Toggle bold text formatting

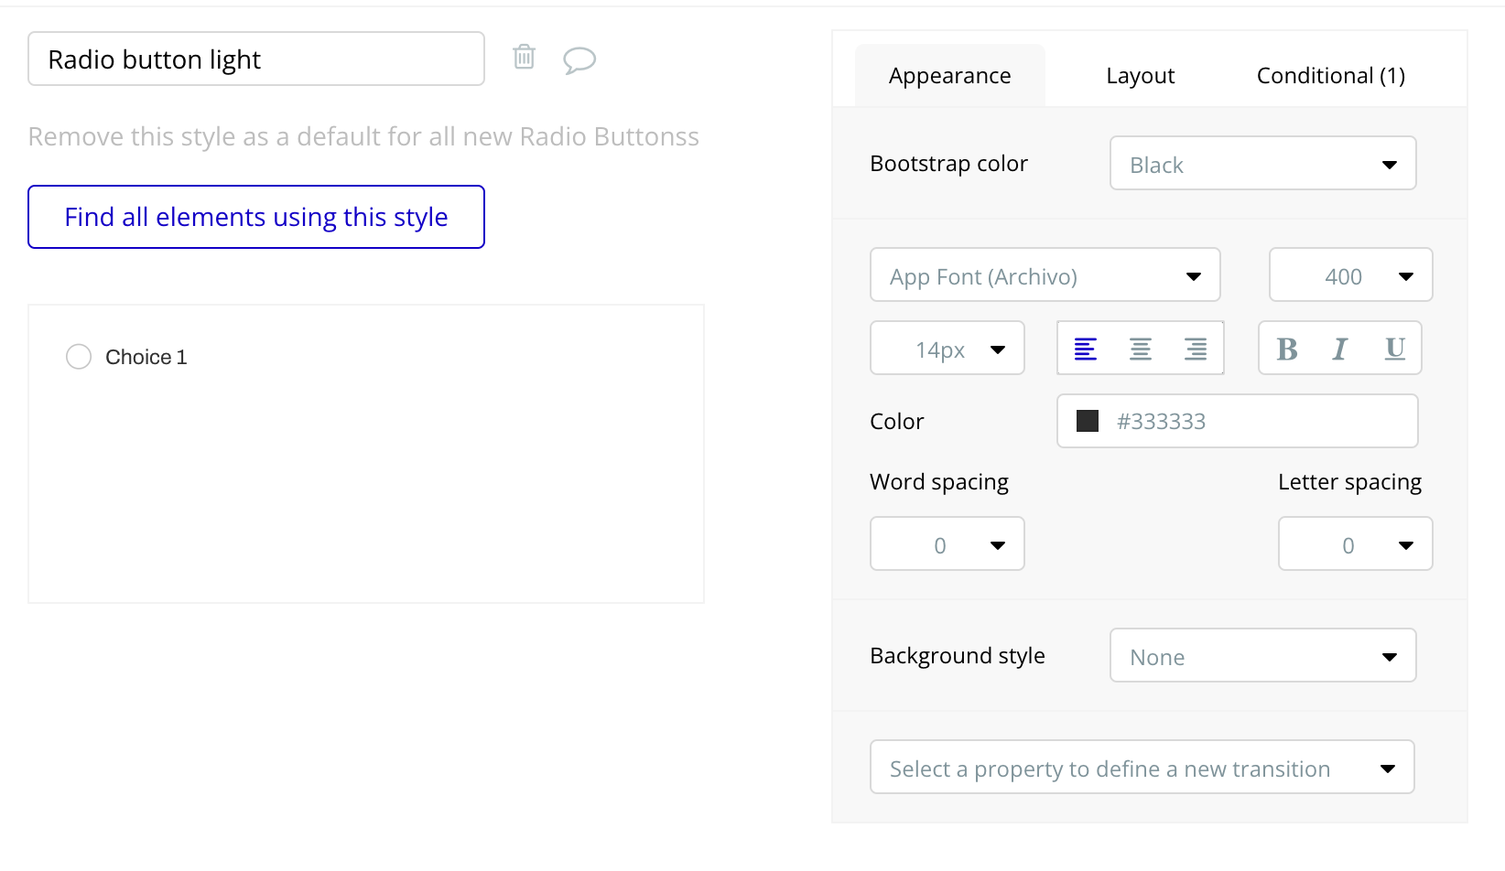(x=1287, y=349)
